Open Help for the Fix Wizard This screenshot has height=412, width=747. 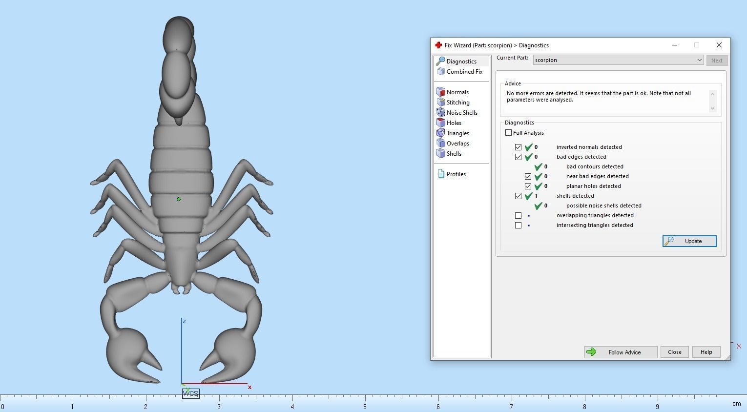[x=706, y=352]
